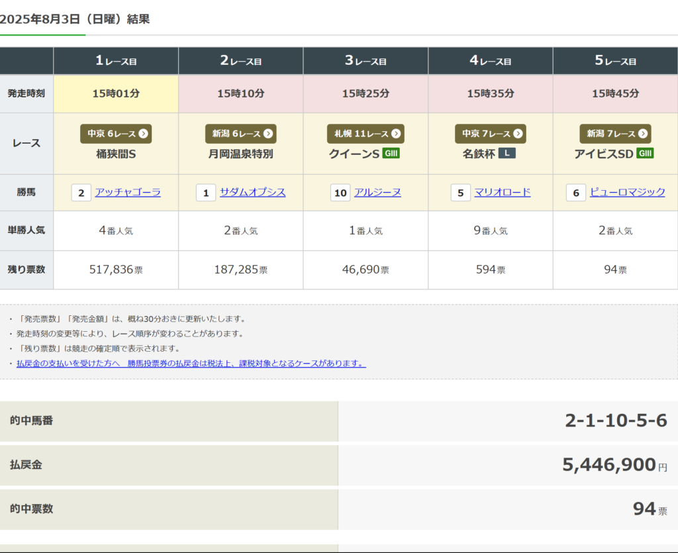Image resolution: width=678 pixels, height=553 pixels.
Task: Click race name クイーンS
Action: click(x=354, y=154)
